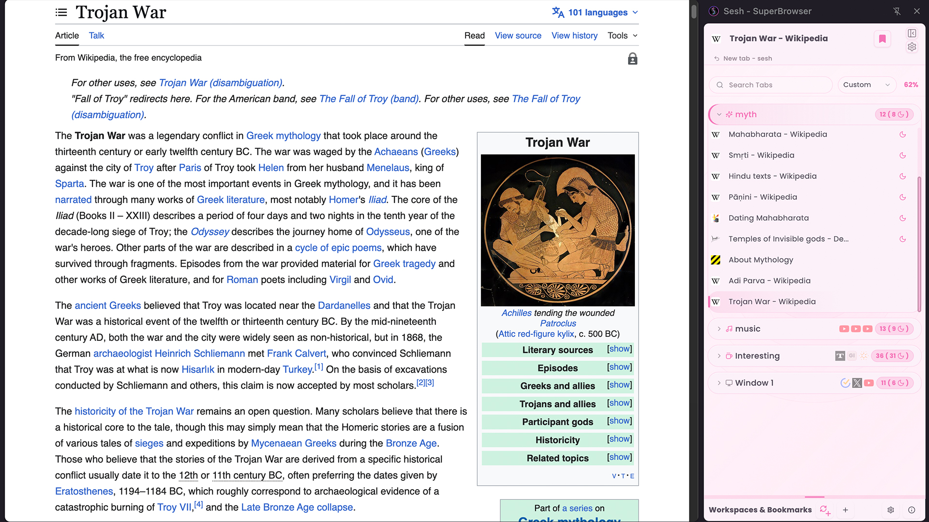Select the Read tab

tap(474, 35)
